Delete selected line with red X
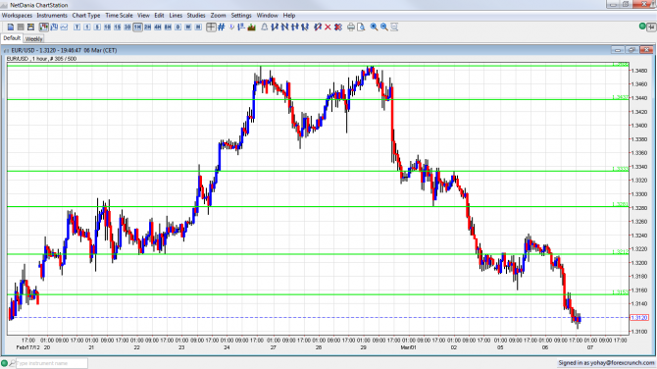Screen dimensions: 657x369 (x=328, y=27)
